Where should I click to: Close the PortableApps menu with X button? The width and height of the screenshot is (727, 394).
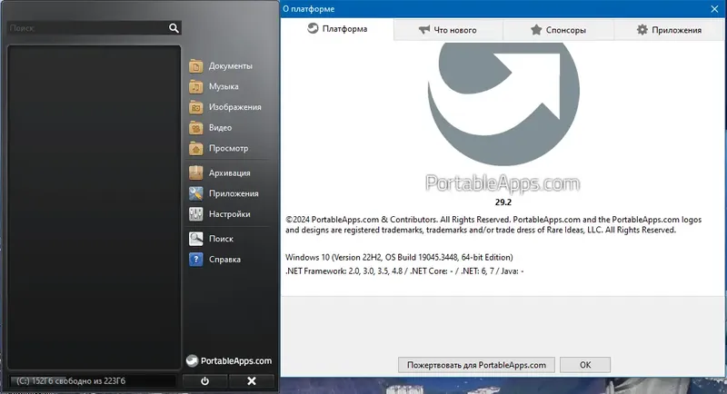252,381
